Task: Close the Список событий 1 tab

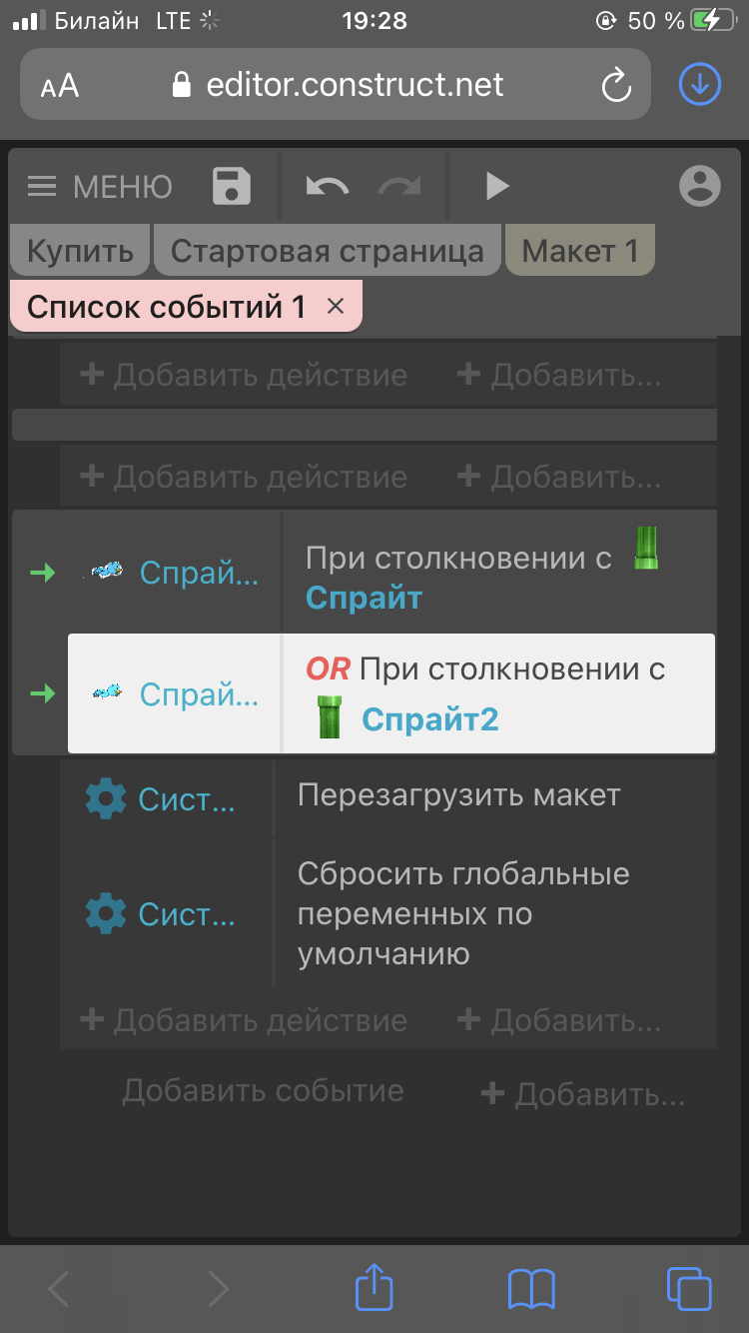Action: [x=336, y=307]
